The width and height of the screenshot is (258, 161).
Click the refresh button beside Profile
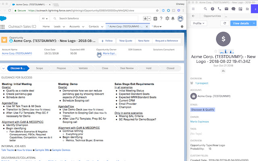point(224,23)
